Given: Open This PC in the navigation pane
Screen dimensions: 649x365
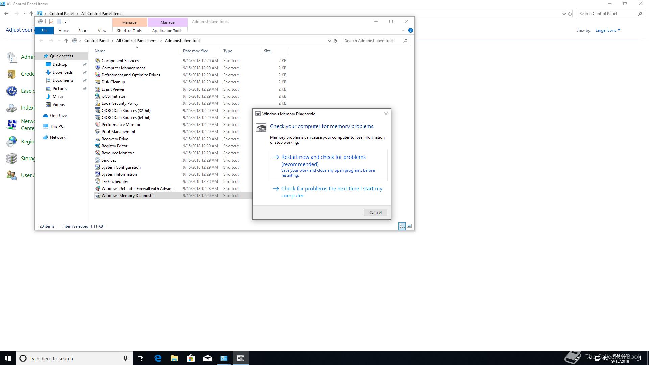Looking at the screenshot, I should point(56,126).
